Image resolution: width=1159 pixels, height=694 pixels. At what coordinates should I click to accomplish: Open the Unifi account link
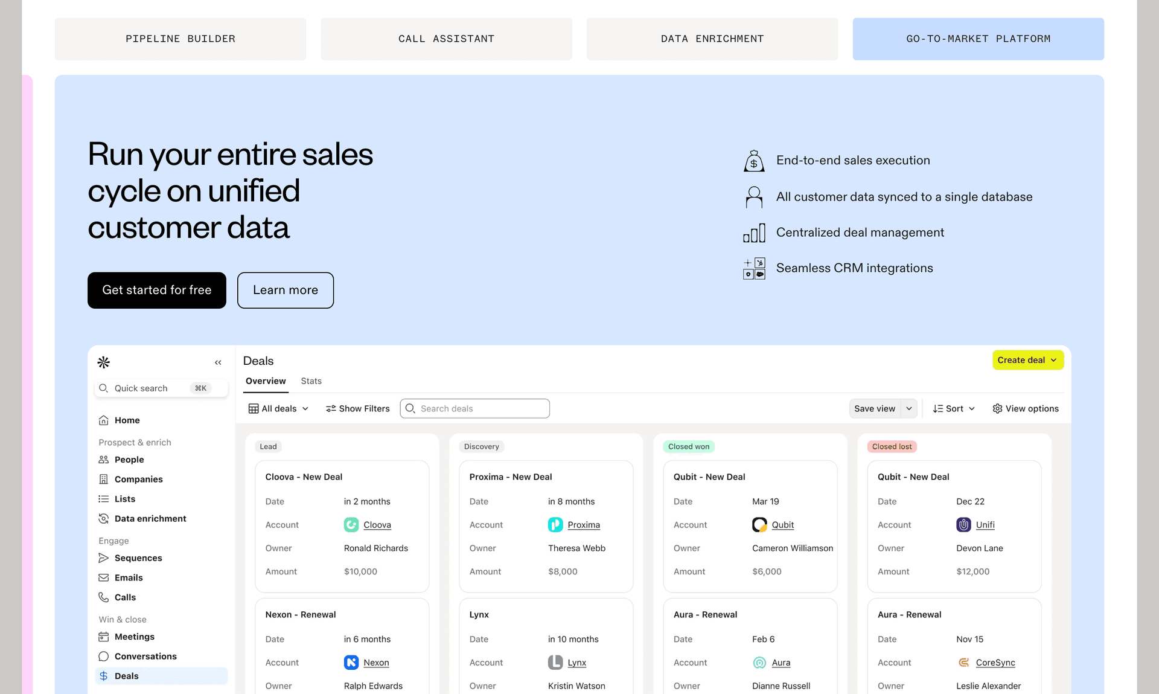pyautogui.click(x=985, y=525)
